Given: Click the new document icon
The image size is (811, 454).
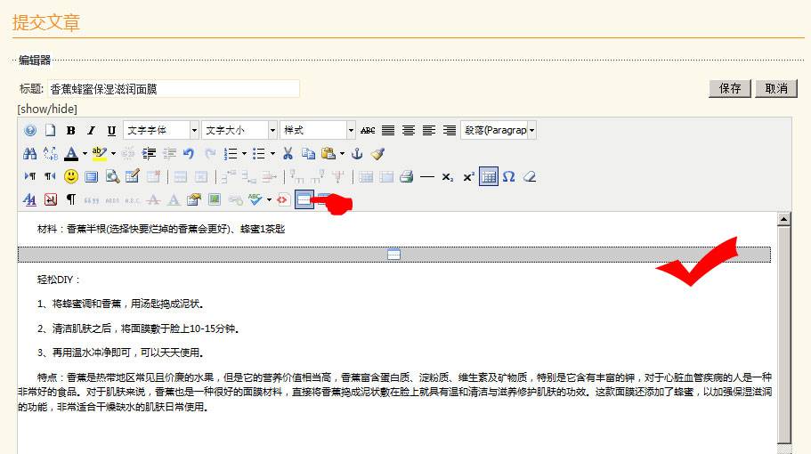Looking at the screenshot, I should click(x=50, y=130).
